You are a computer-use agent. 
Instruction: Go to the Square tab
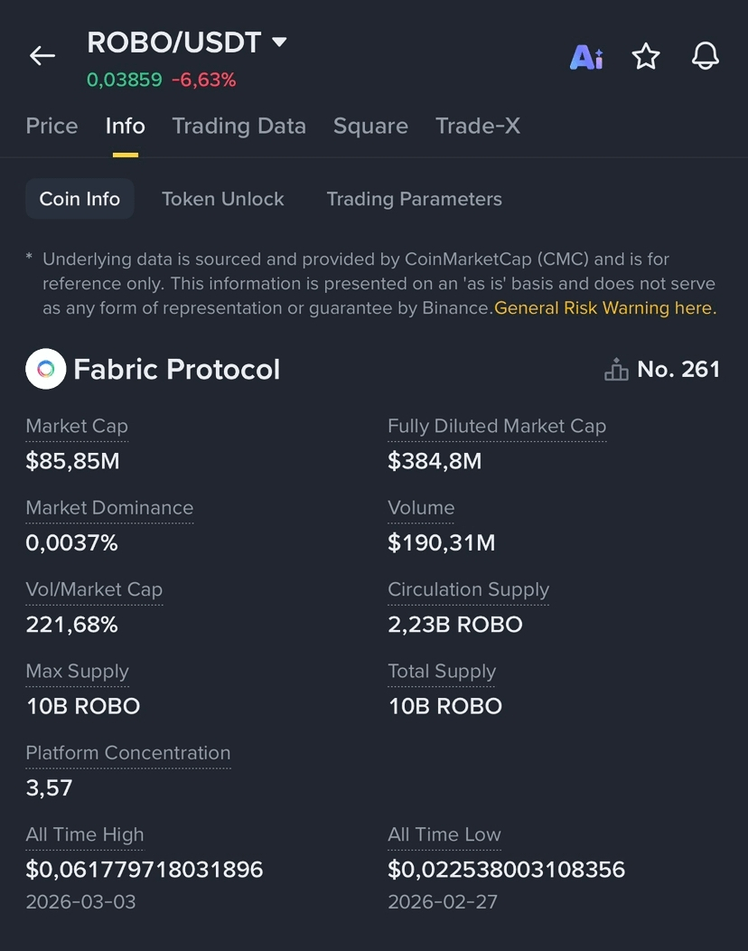370,127
